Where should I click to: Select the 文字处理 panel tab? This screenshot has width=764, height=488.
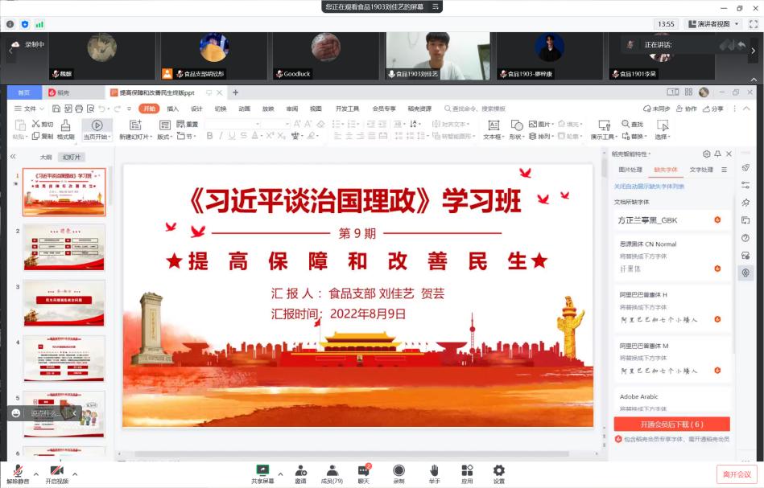tap(701, 170)
